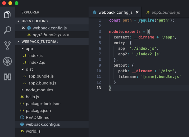This screenshot has width=189, height=137.
Task: Expand the node_modules folder
Action: [x=22, y=90]
